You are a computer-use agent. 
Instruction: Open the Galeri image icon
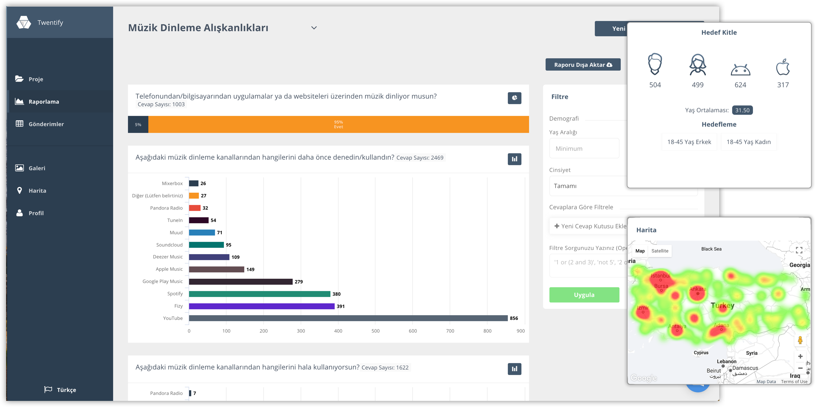click(19, 168)
